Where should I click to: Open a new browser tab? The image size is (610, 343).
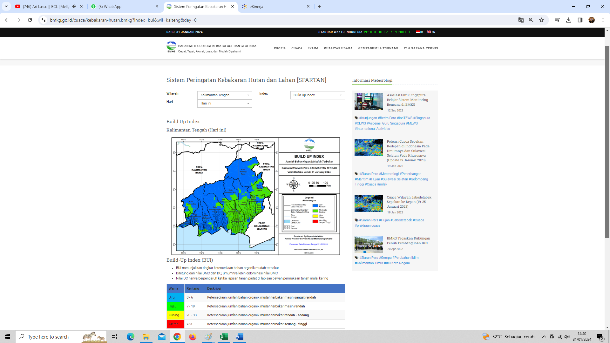point(320,6)
